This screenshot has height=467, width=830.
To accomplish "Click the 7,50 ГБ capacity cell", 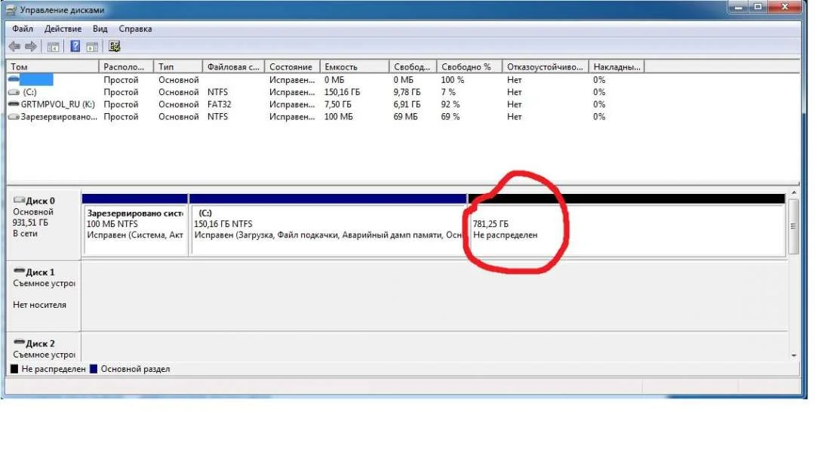I will pyautogui.click(x=338, y=104).
